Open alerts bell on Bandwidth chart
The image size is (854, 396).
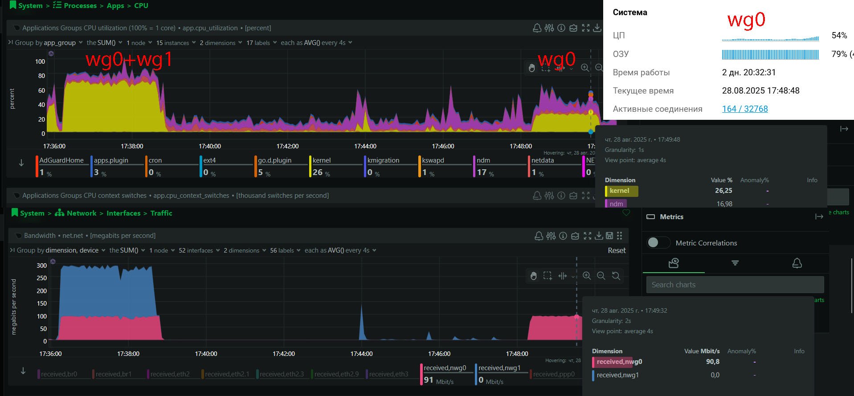539,236
